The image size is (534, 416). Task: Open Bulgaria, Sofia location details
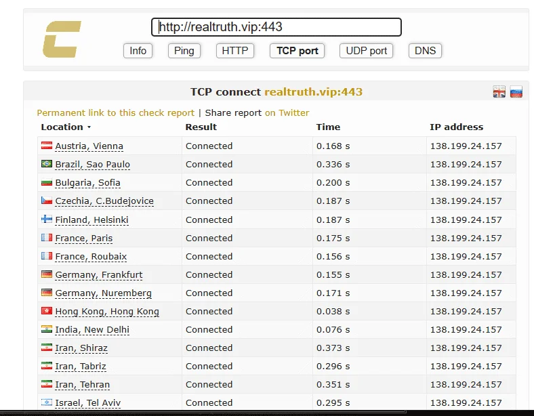coord(88,183)
